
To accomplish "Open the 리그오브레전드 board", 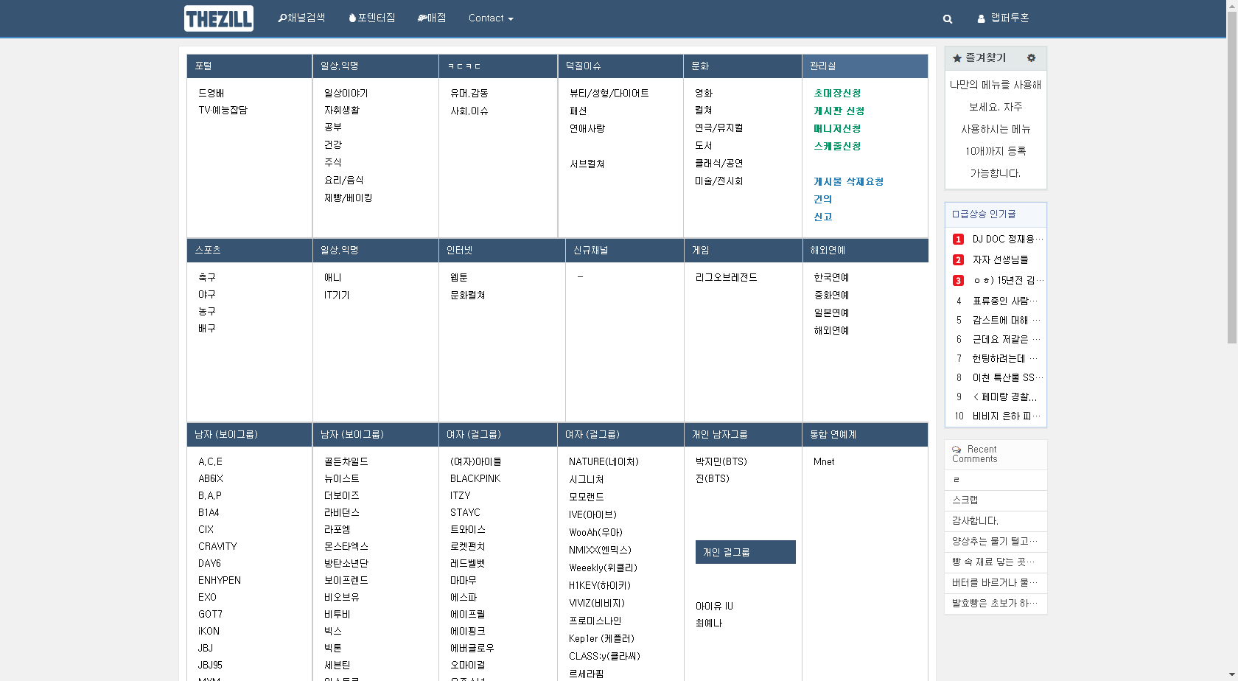I will tap(727, 277).
